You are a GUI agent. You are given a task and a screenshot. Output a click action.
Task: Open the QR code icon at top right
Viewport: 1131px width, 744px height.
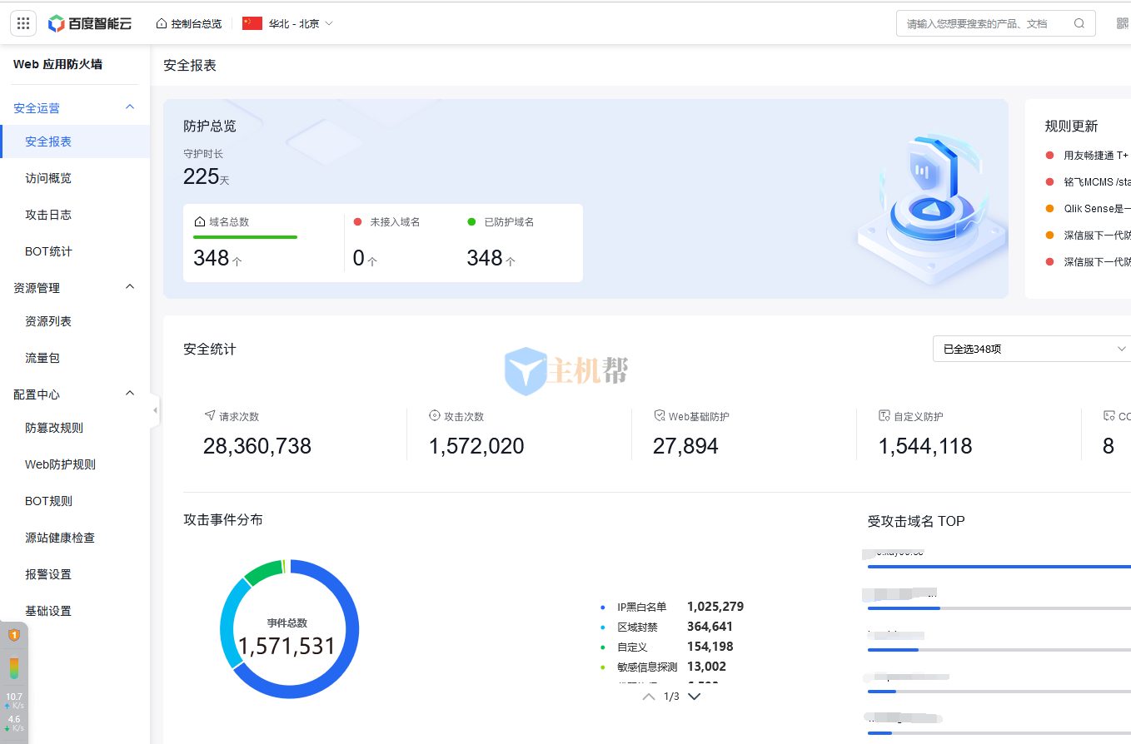click(1123, 23)
